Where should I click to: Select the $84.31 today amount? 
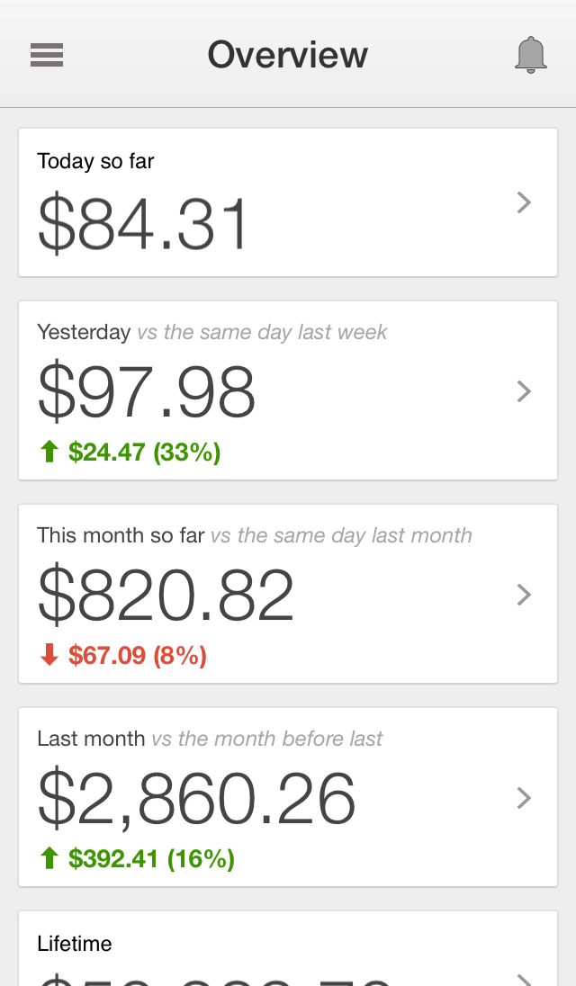tap(143, 225)
